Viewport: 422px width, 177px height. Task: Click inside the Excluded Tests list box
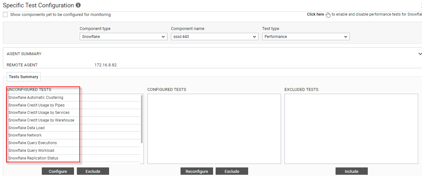coord(351,129)
